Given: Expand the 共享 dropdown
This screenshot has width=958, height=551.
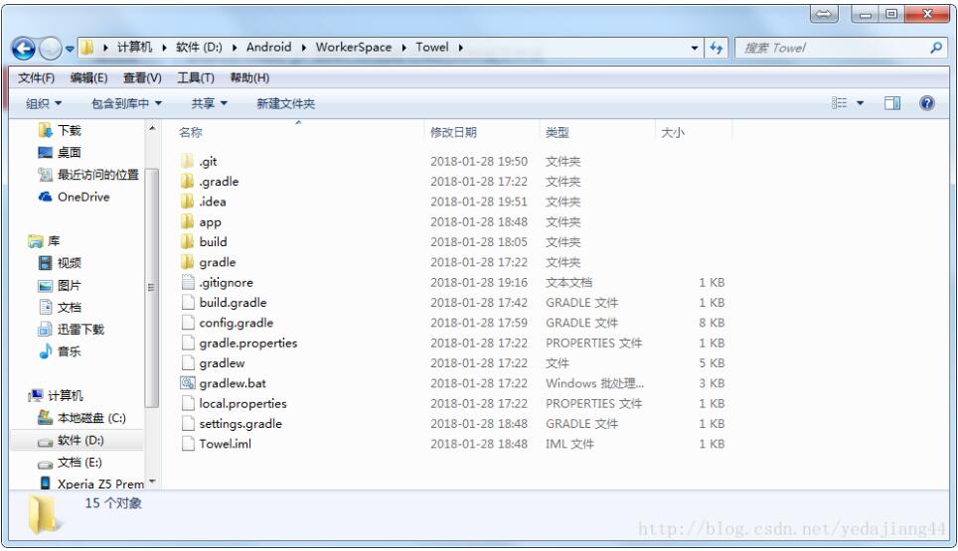Looking at the screenshot, I should point(209,103).
